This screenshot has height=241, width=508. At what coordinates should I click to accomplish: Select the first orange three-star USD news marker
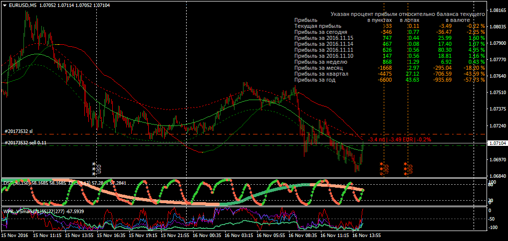(x=384, y=169)
